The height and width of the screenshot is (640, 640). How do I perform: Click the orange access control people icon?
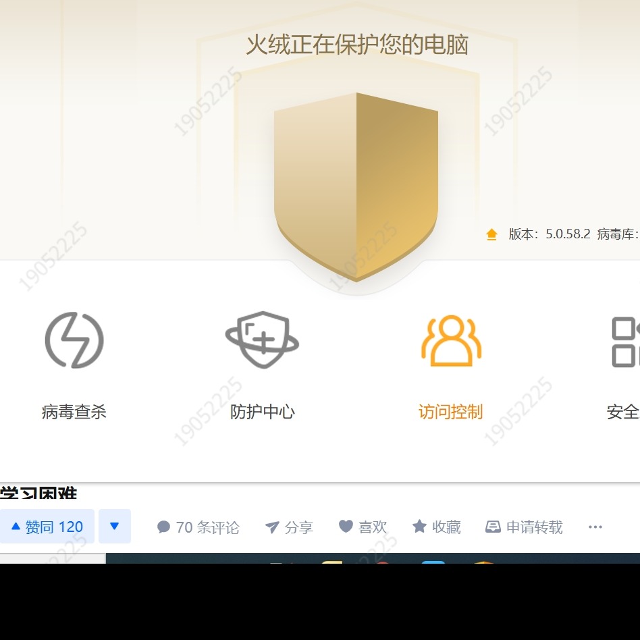click(x=451, y=341)
